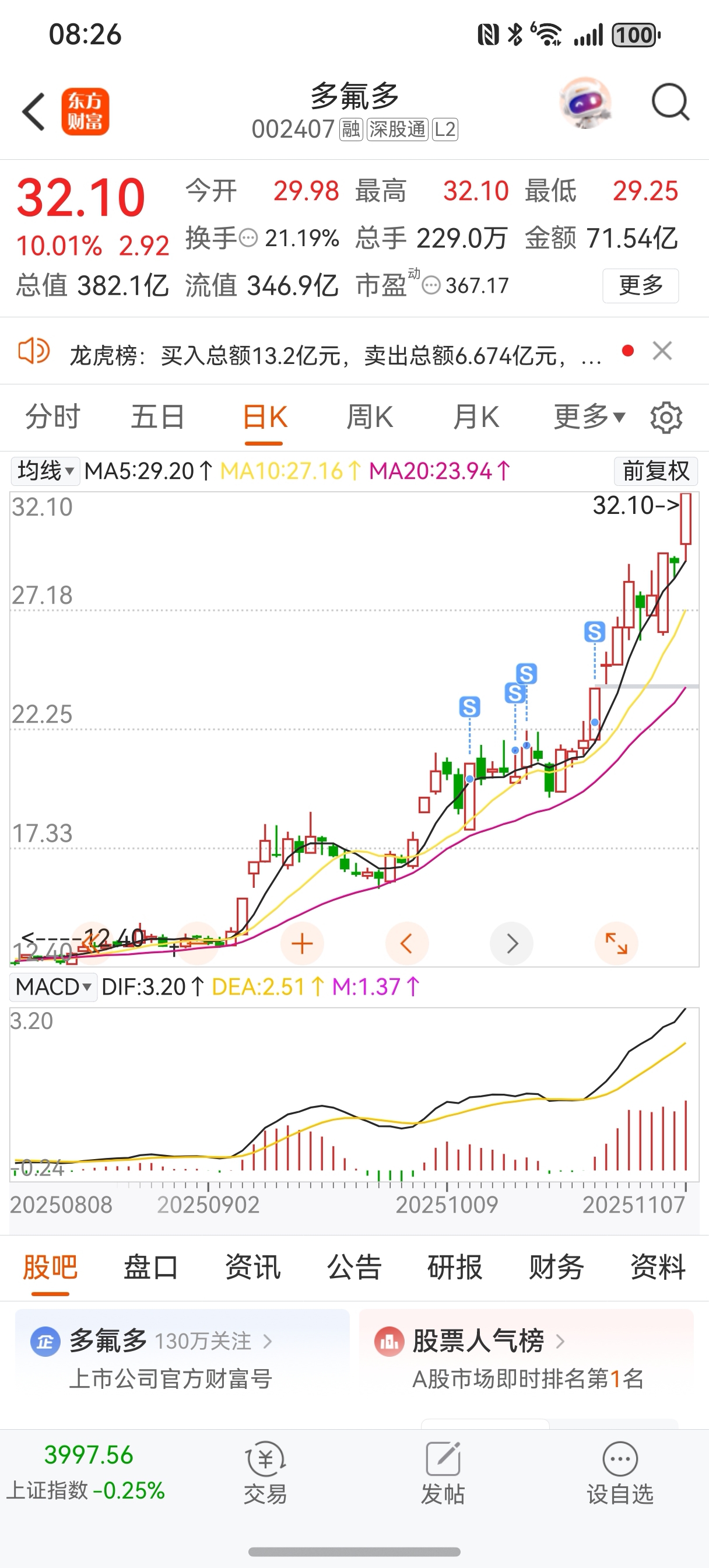The width and height of the screenshot is (709, 1568).
Task: Tap the 融 margin badge
Action: (351, 129)
